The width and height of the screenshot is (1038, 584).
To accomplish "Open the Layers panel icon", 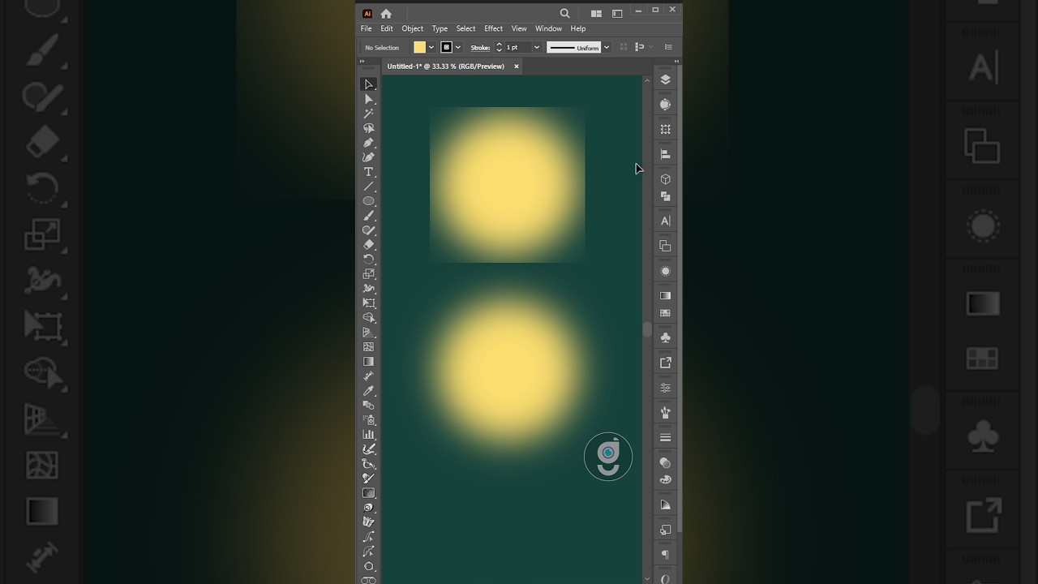I will coord(665,79).
